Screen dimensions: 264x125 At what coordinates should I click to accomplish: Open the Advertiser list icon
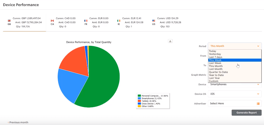(x=258, y=104)
